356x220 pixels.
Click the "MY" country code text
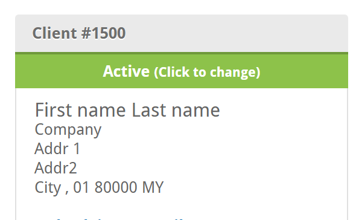point(153,187)
